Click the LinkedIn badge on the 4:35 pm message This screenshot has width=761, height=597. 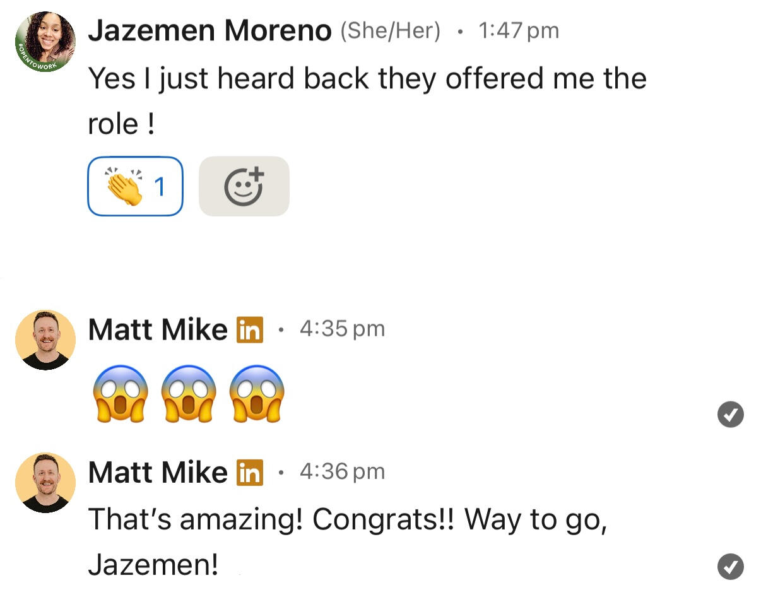point(250,329)
